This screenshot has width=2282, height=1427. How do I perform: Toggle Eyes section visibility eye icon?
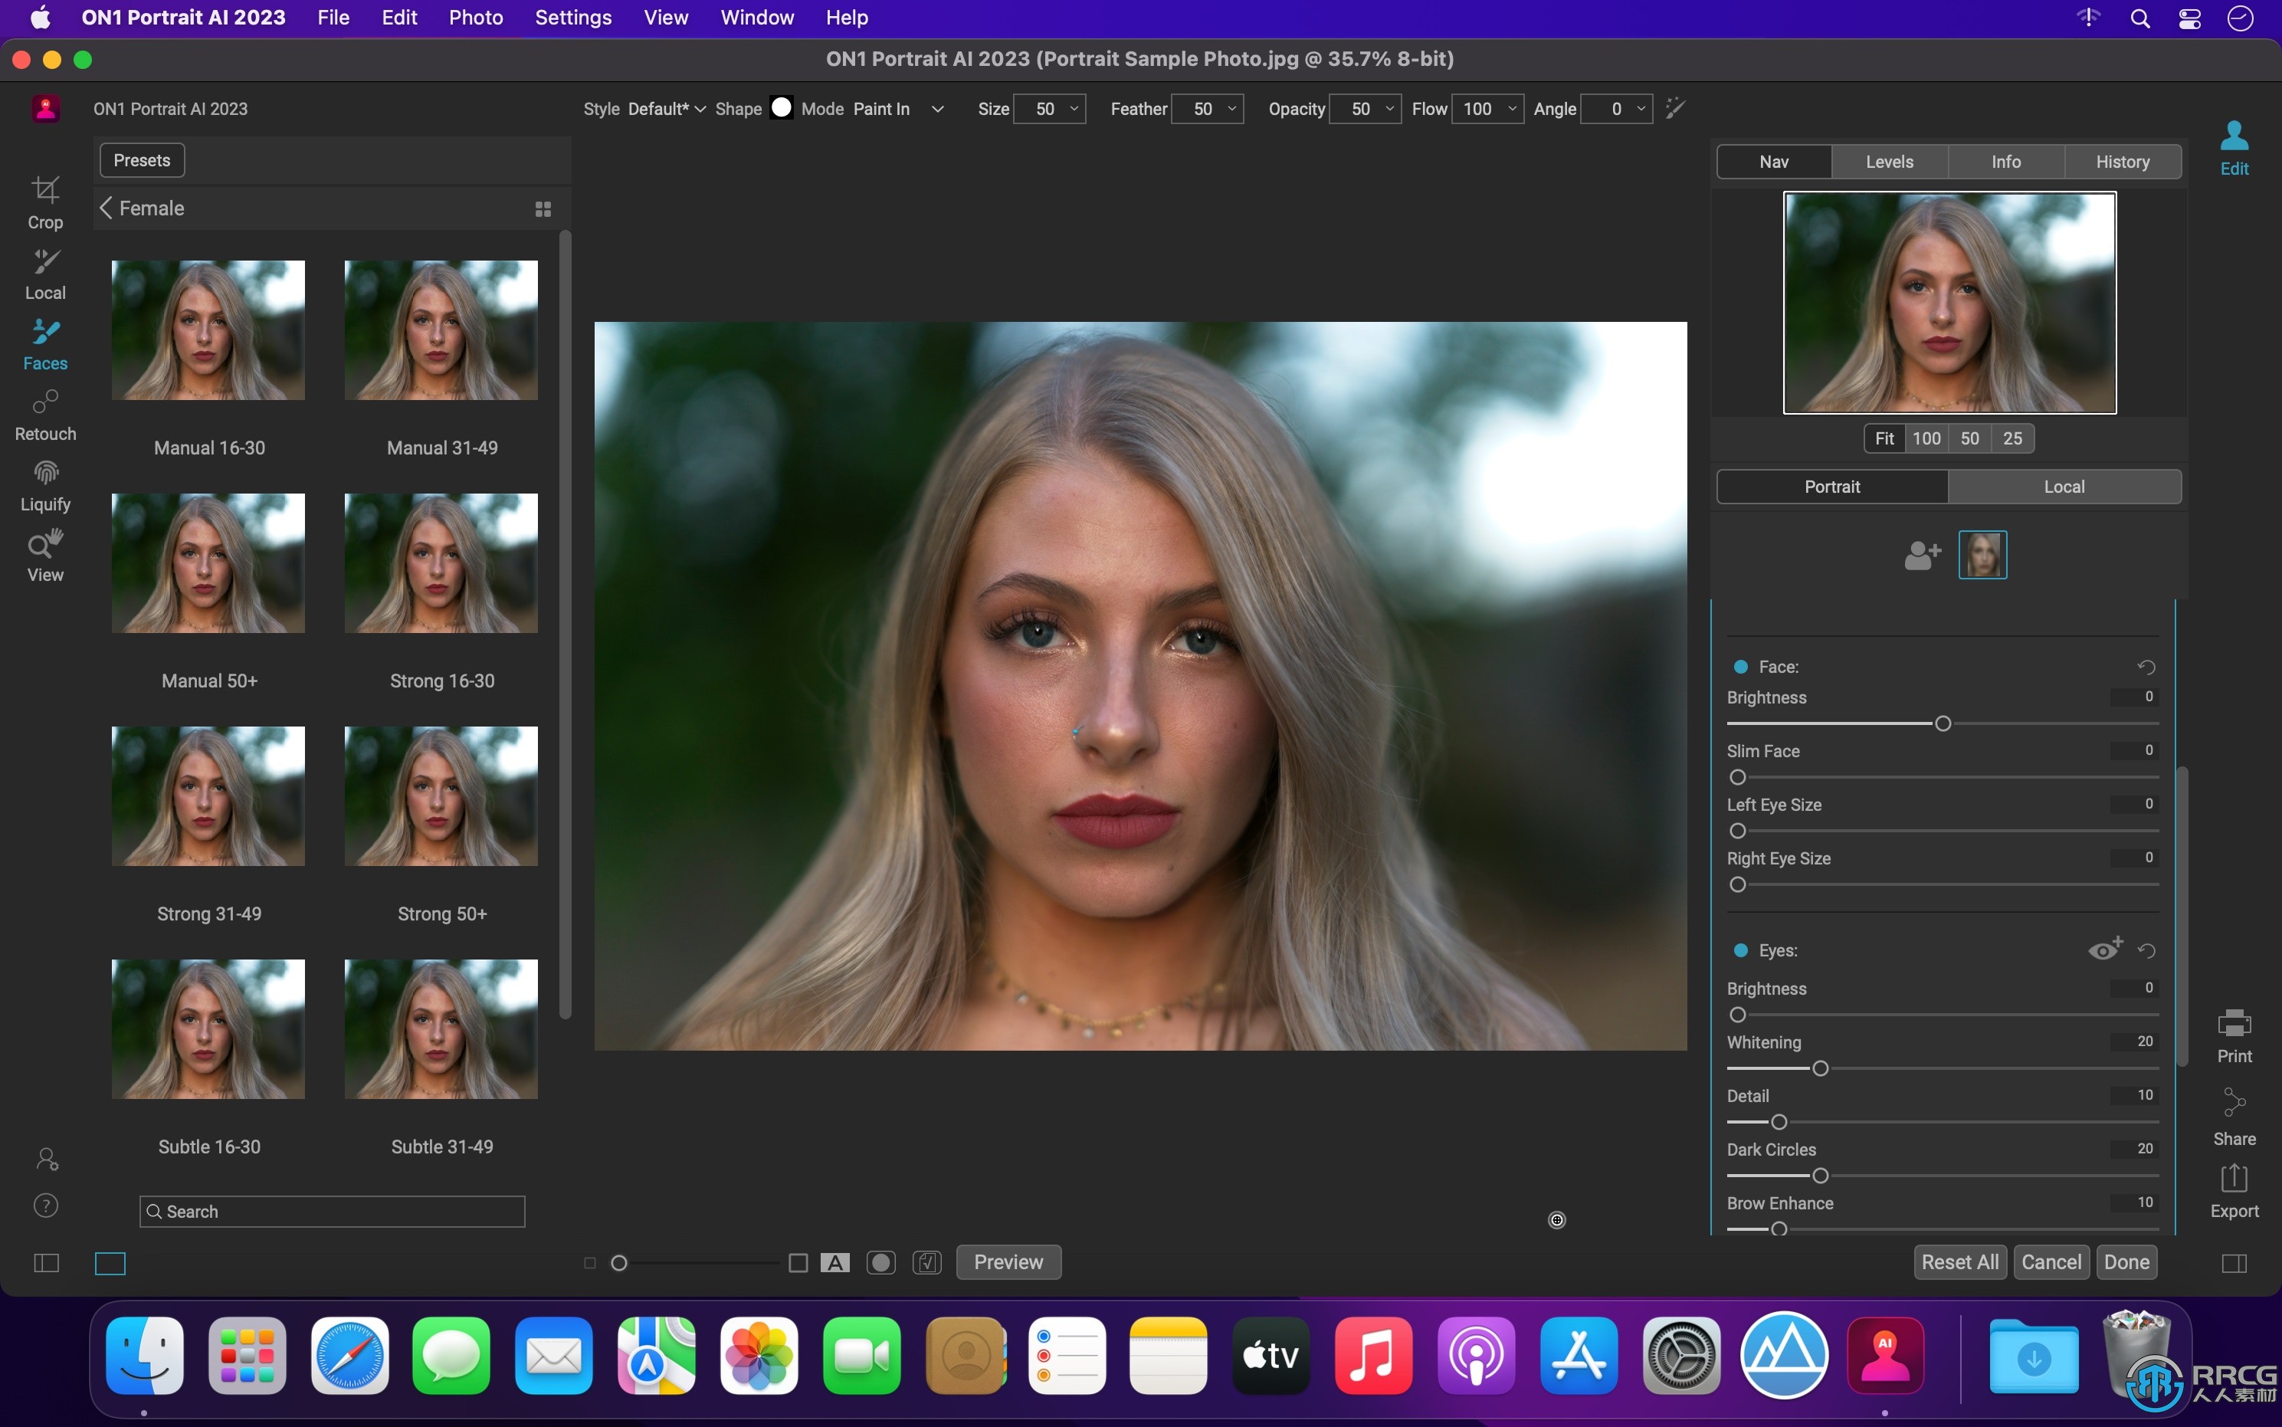click(2104, 949)
